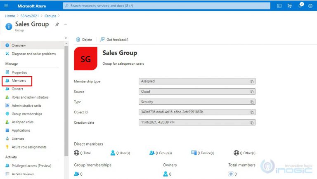
Task: Click the Delete button
Action: click(x=84, y=40)
